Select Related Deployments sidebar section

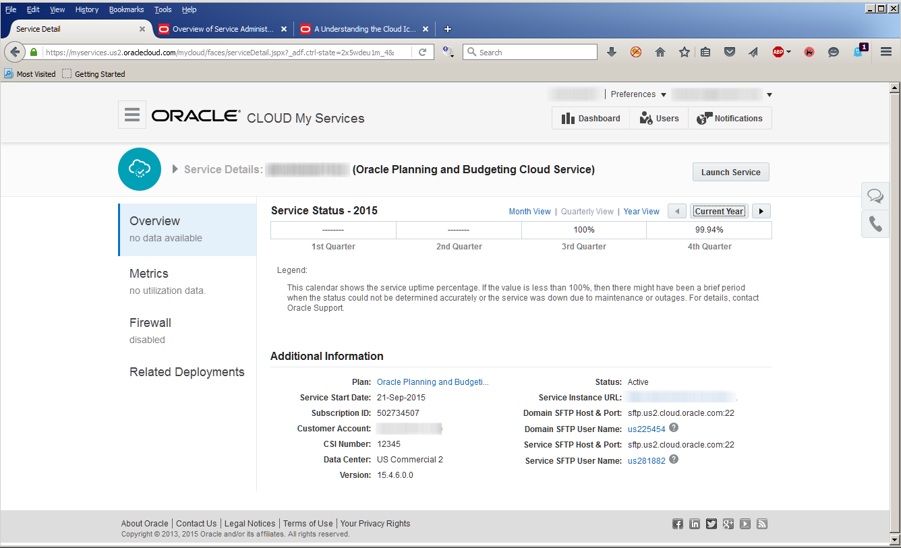point(187,372)
